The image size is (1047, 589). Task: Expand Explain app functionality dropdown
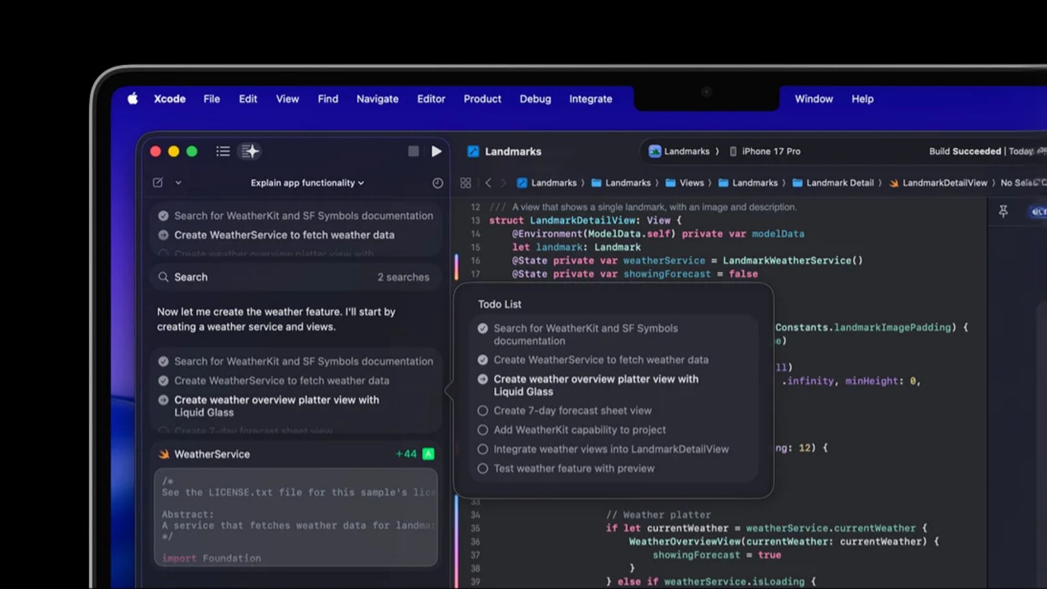307,183
